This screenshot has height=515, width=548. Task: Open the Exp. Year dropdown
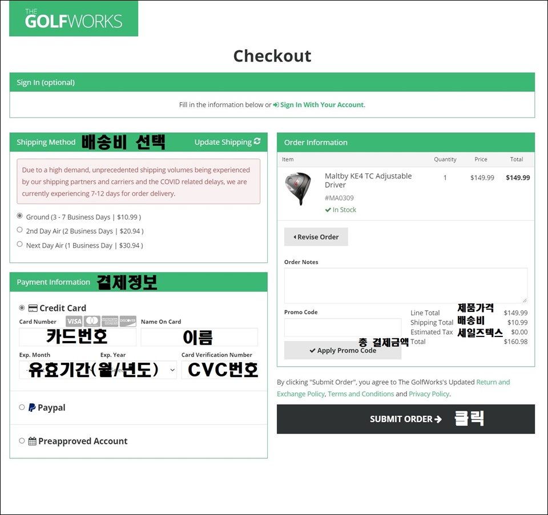click(x=138, y=370)
